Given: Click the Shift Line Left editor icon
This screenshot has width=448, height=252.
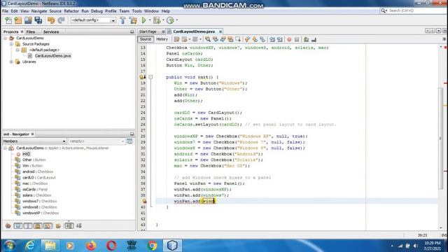Looking at the screenshot, I should pyautogui.click(x=272, y=39).
